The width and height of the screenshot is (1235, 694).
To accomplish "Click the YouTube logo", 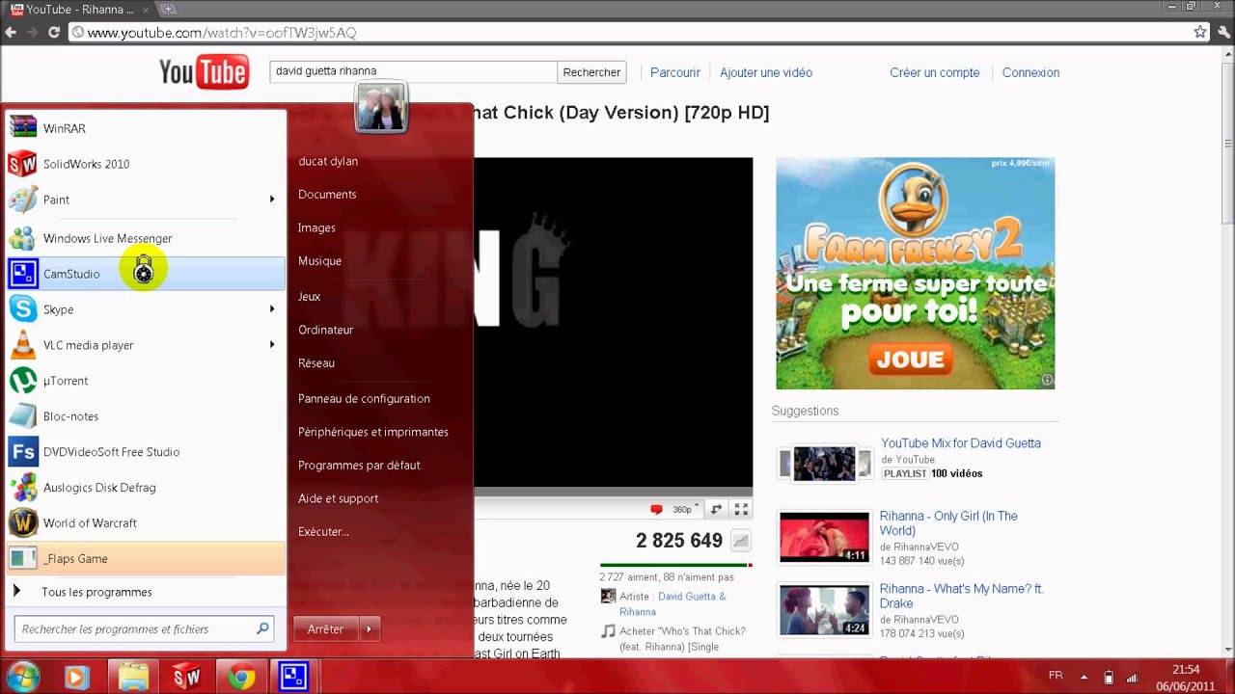I will [x=205, y=72].
